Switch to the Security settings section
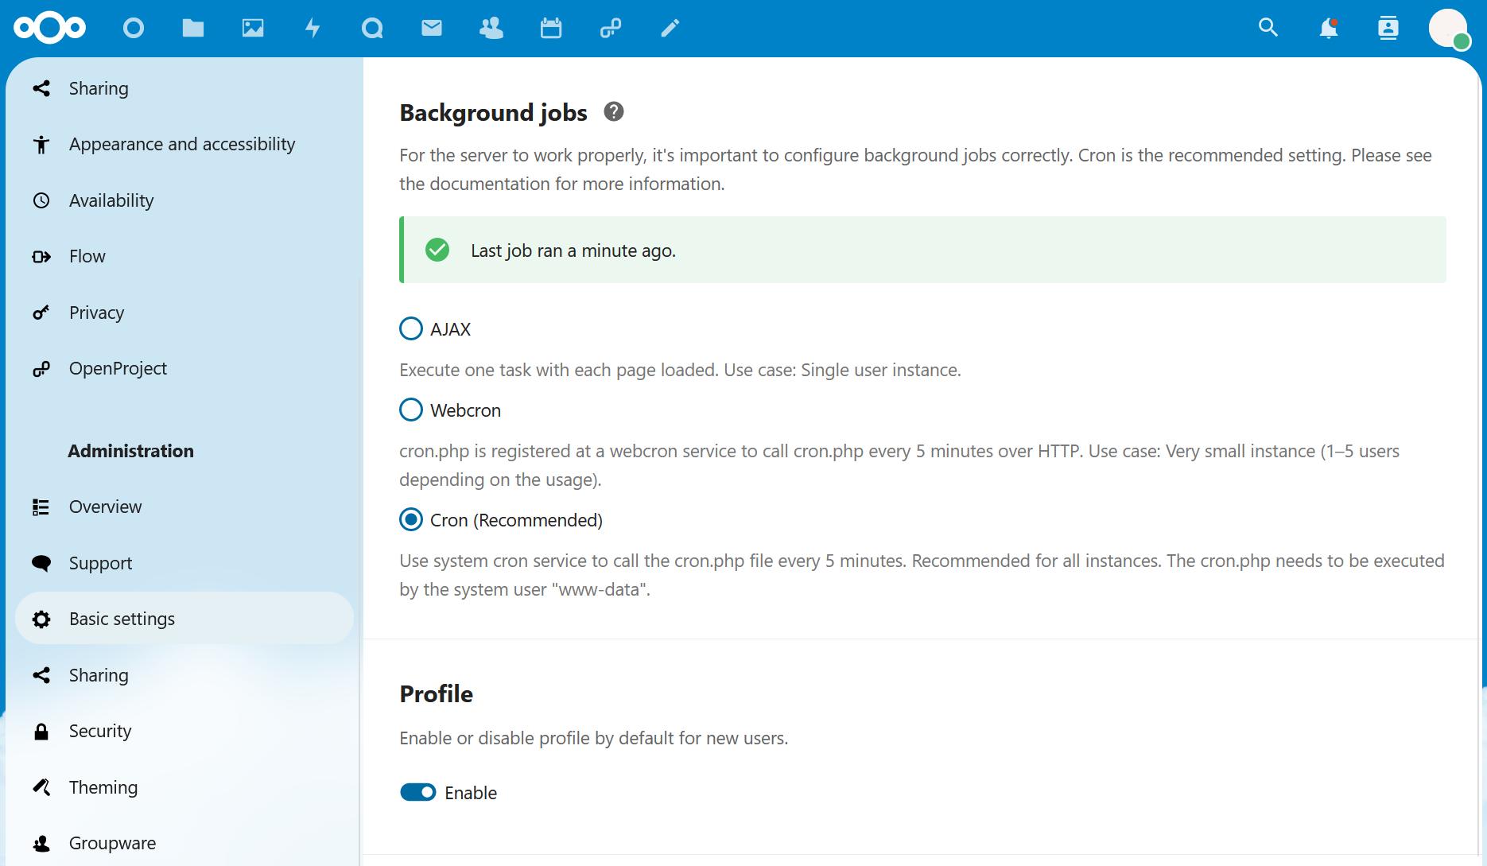The image size is (1487, 866). point(100,731)
